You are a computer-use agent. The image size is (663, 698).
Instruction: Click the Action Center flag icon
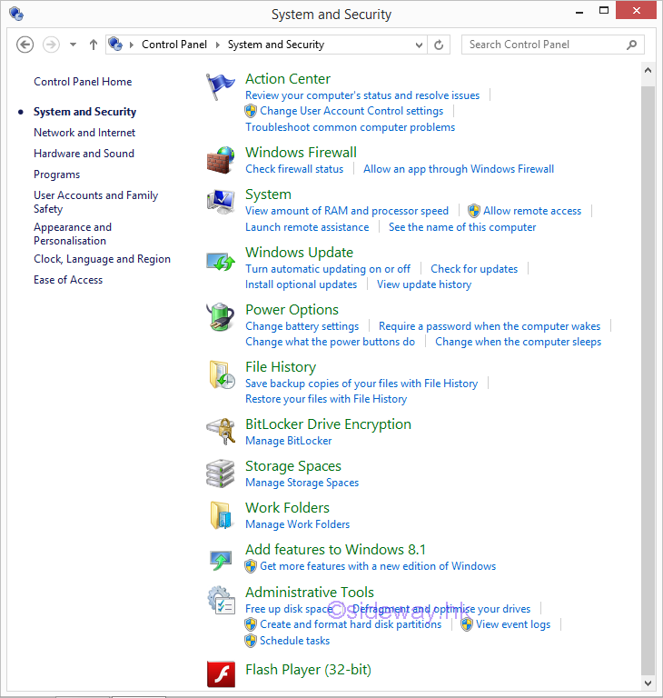click(x=221, y=86)
